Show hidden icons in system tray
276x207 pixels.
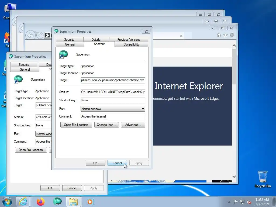229,202
